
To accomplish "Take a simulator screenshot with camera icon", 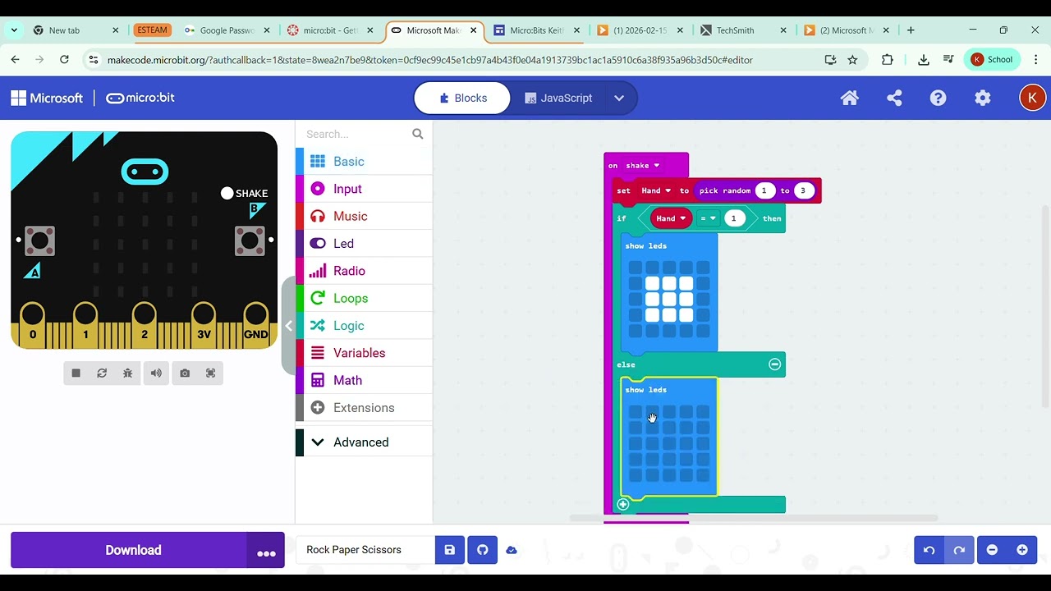I will (185, 373).
